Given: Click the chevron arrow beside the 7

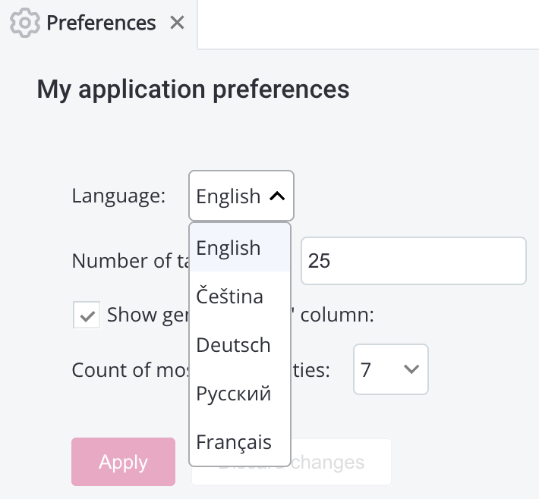Looking at the screenshot, I should coord(411,369).
